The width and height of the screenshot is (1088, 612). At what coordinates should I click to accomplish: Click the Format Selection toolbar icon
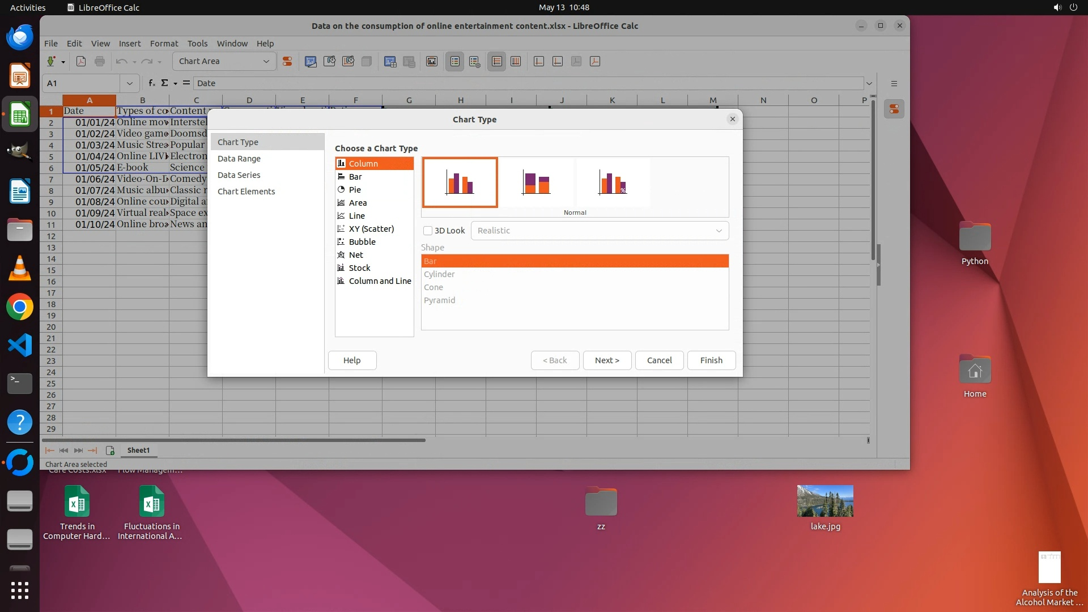click(x=287, y=61)
